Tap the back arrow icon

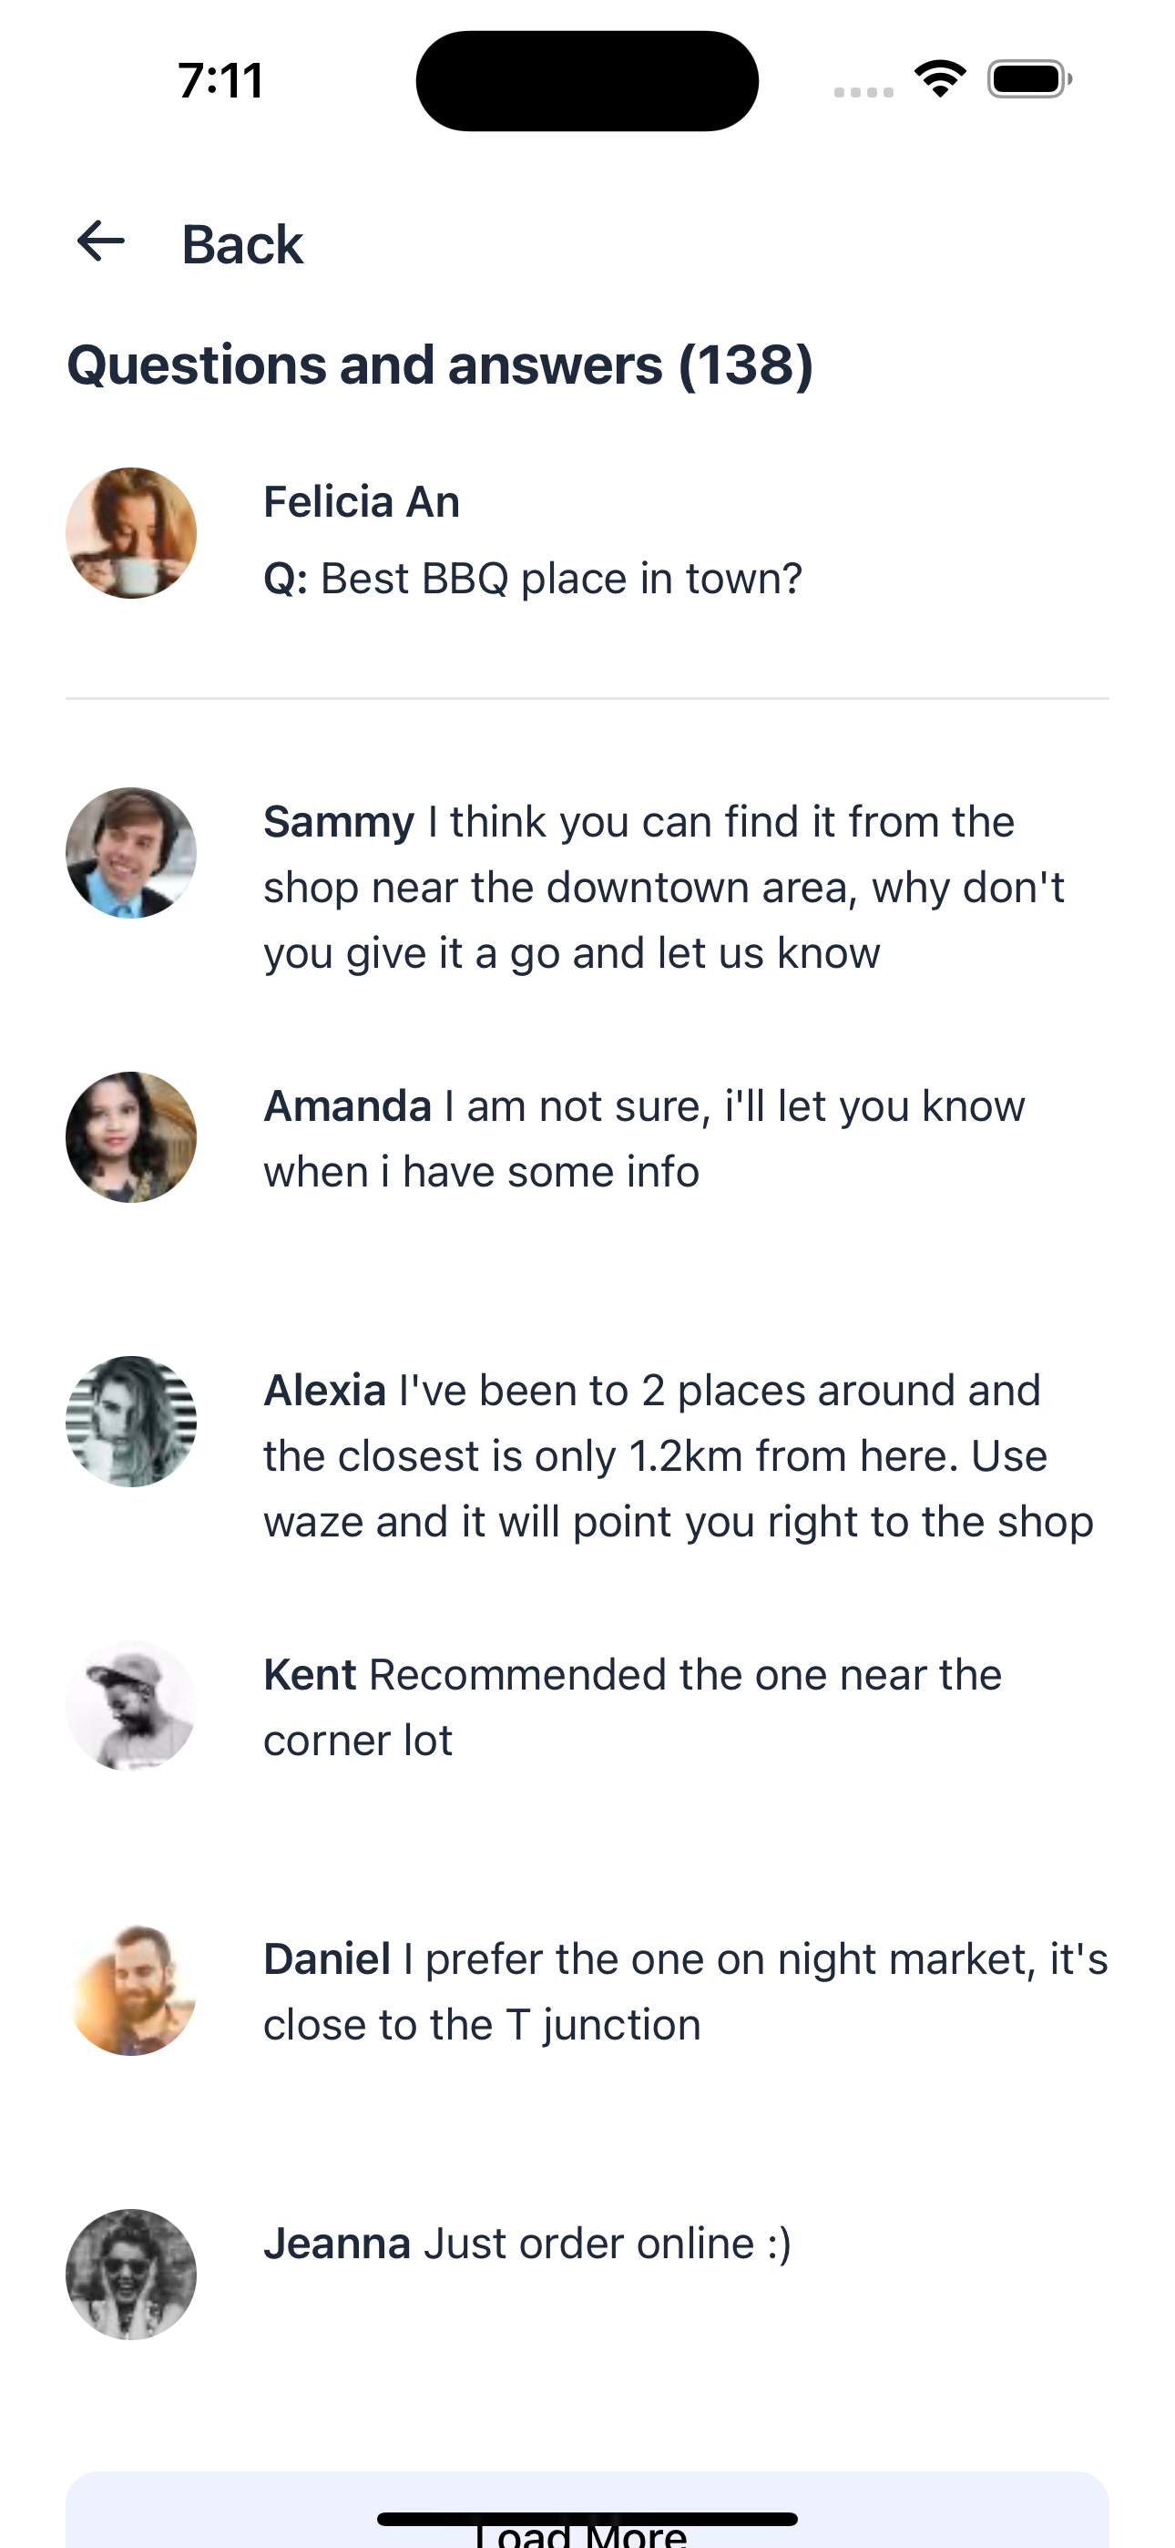[x=101, y=241]
